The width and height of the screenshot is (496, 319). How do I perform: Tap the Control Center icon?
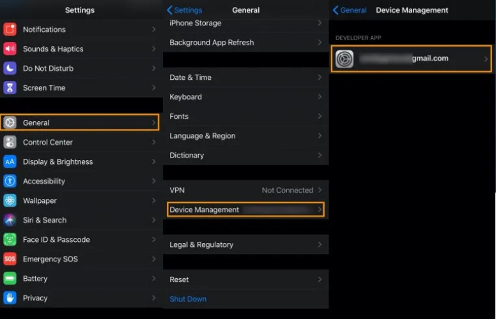[10, 142]
